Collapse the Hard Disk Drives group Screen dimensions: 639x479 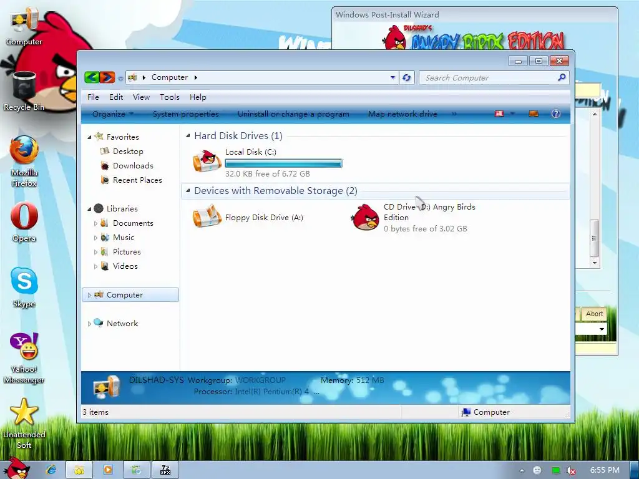tap(188, 135)
